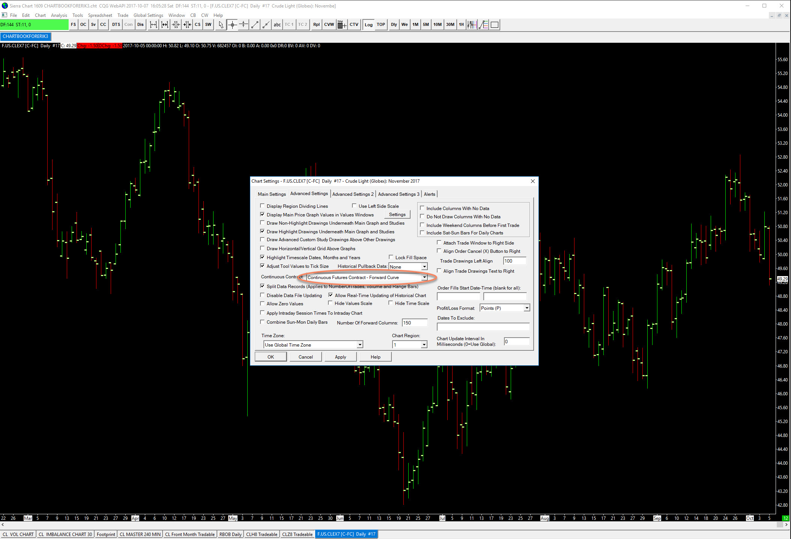Viewport: 791px width, 539px height.
Task: Choose the line drawing tool
Action: pos(255,25)
